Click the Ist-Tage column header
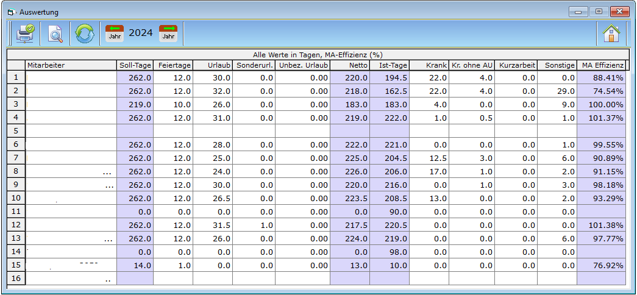 [x=389, y=65]
